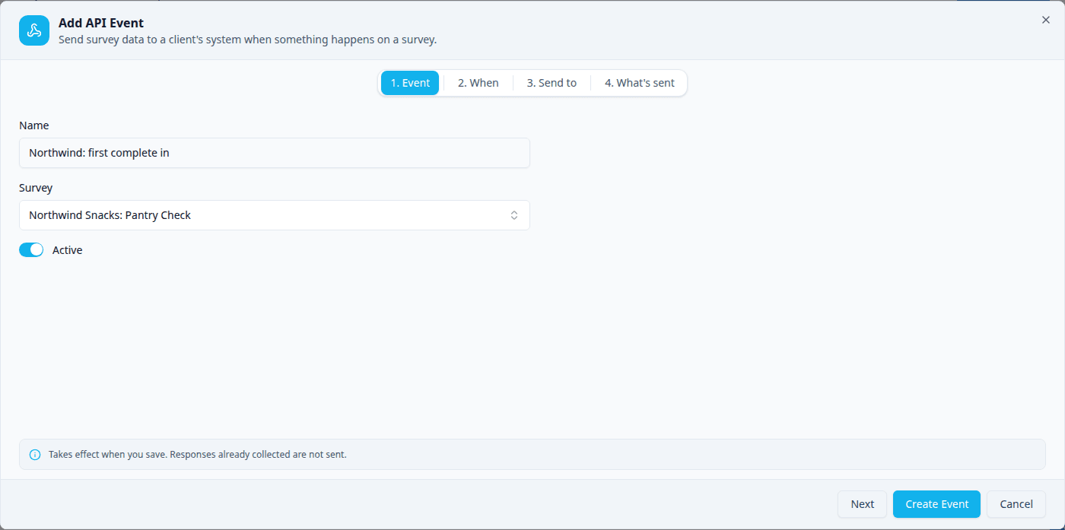Open the 3. Send to step

click(552, 83)
